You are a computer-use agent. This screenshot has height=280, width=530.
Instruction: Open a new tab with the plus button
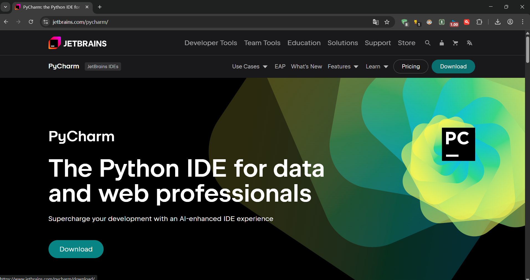coord(100,7)
